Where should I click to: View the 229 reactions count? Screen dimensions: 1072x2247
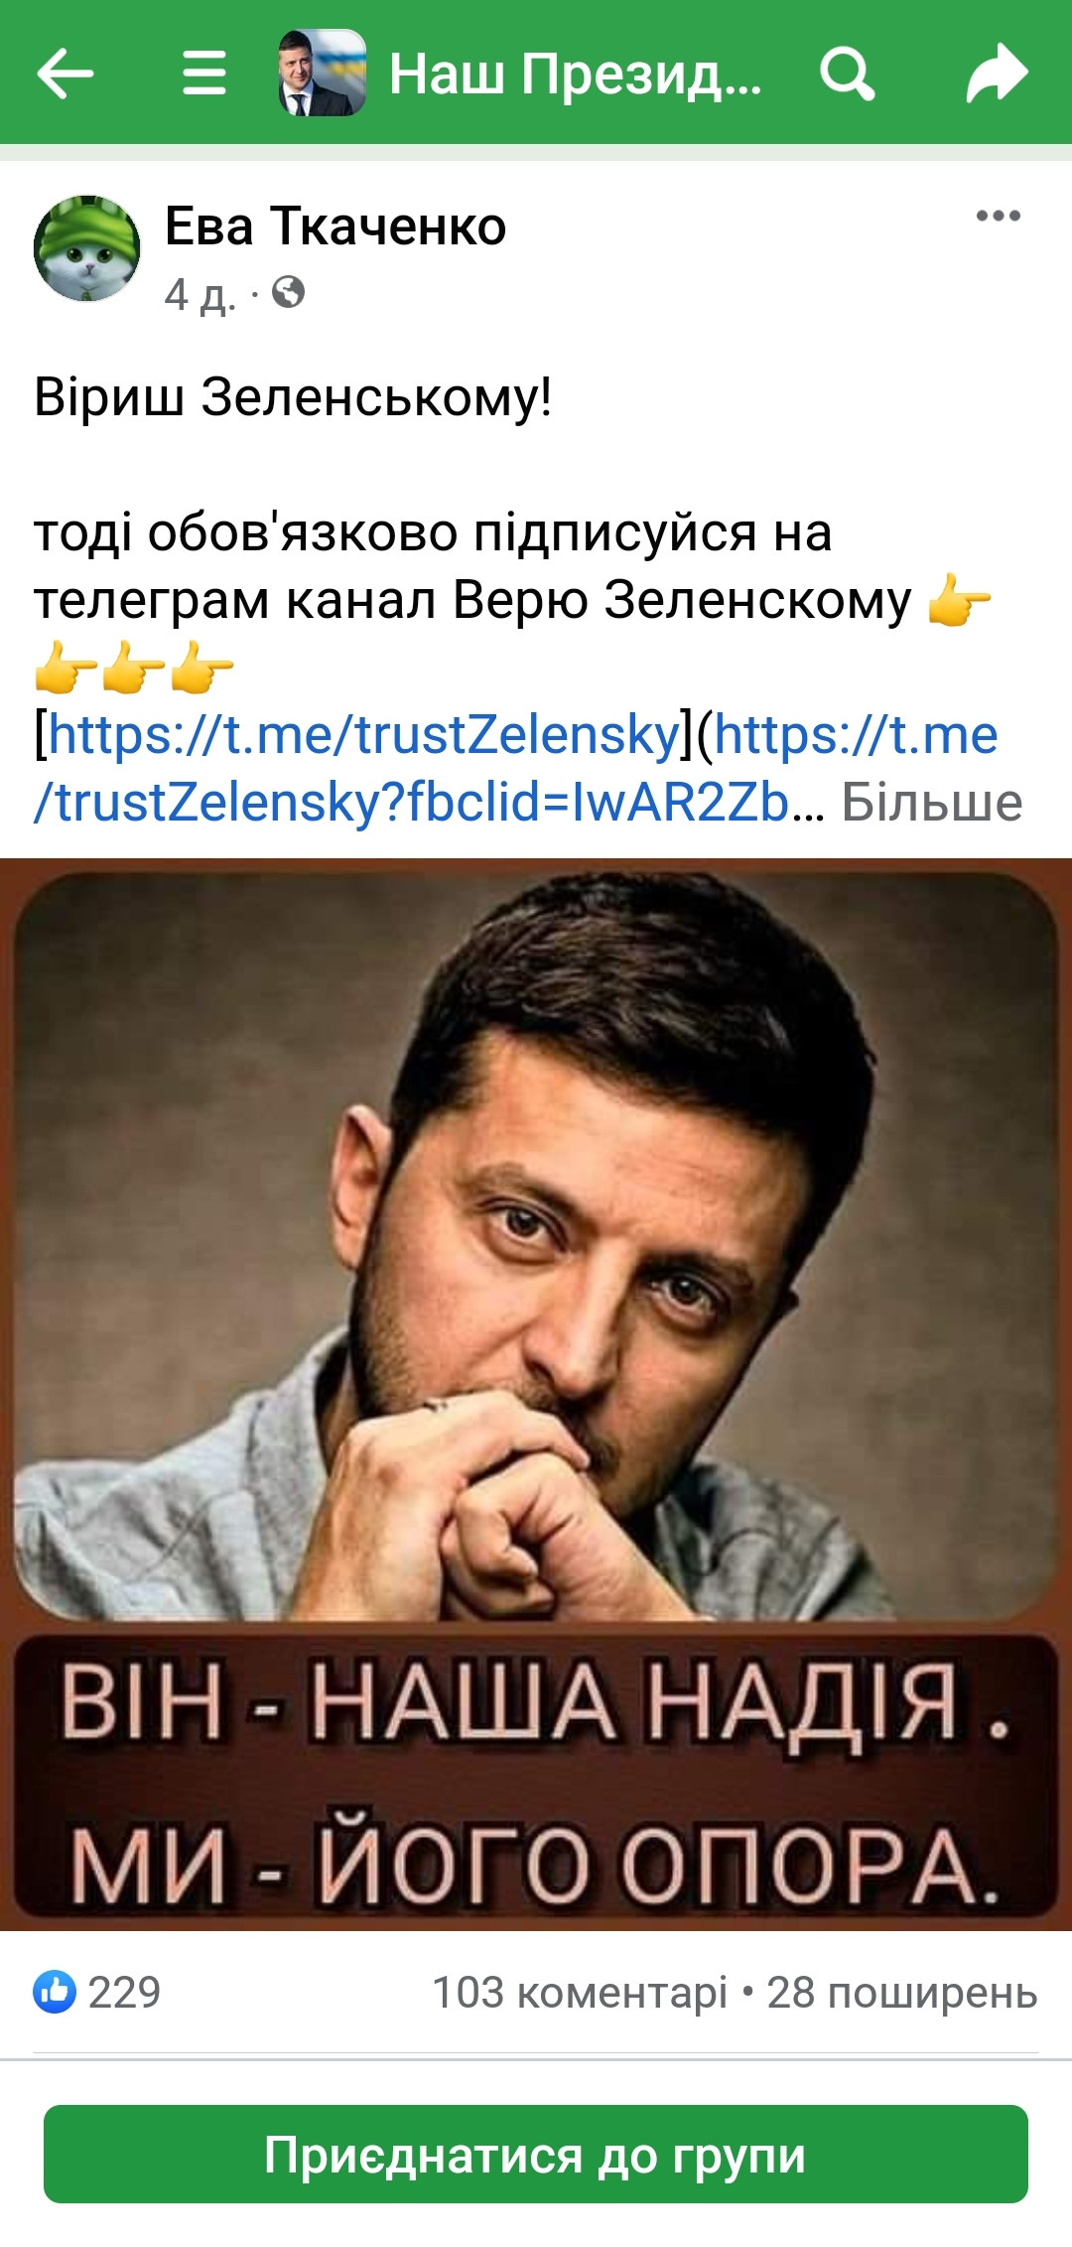124,1992
